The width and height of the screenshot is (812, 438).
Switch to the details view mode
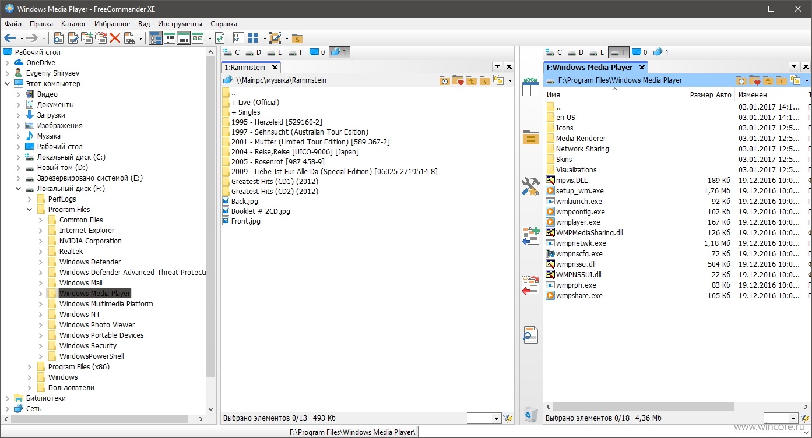[x=184, y=38]
